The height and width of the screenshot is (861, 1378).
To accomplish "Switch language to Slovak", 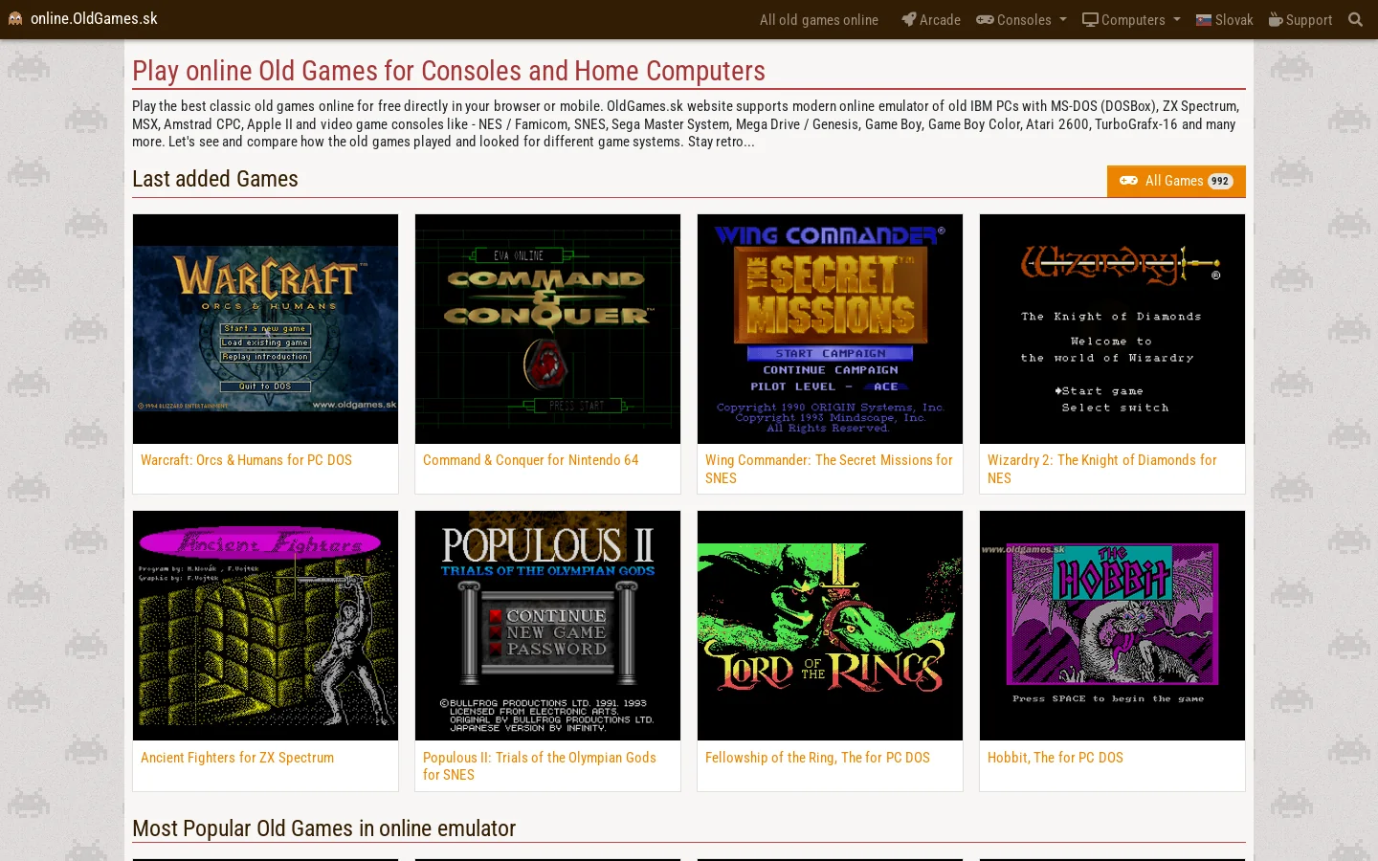I will point(1225,19).
